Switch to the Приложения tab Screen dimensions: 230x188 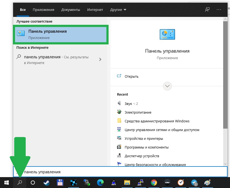43,10
